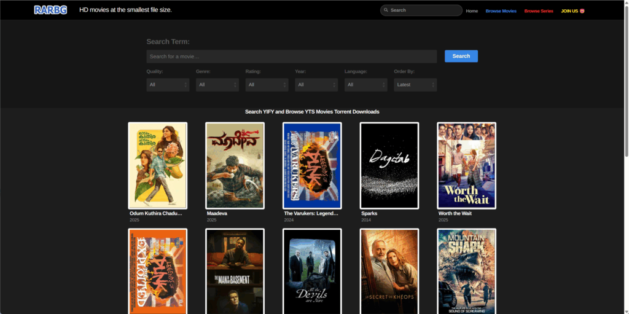The height and width of the screenshot is (314, 629).
Task: Open the Mountain Shark poster
Action: click(466, 271)
